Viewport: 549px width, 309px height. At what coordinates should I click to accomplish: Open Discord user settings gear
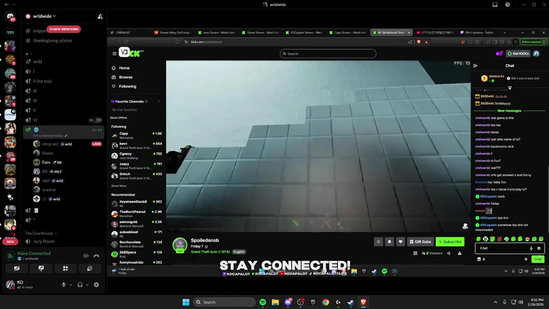pos(97,285)
